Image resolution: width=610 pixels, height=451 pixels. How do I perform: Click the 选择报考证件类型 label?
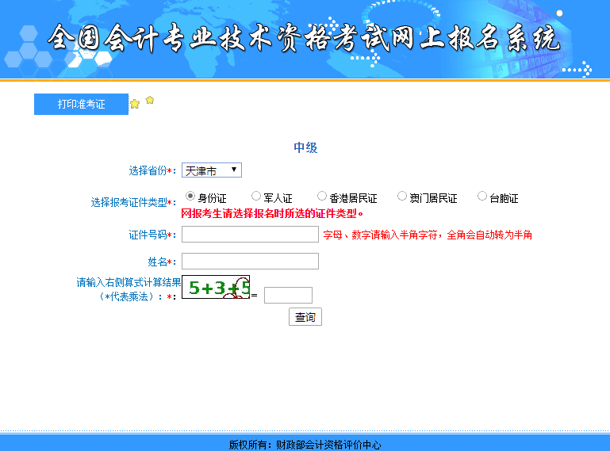[129, 203]
